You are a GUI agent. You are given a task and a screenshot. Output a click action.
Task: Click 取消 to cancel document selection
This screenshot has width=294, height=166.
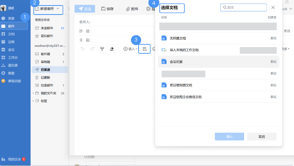(261, 137)
